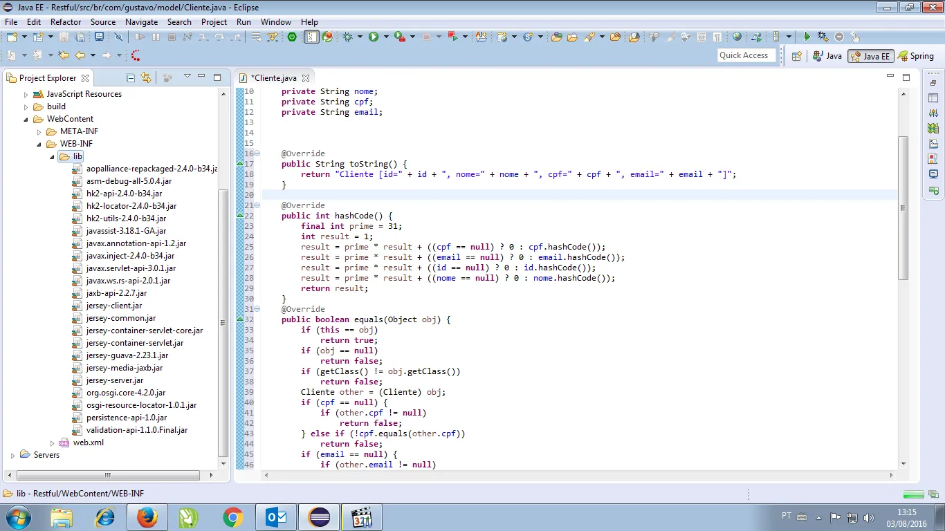The height and width of the screenshot is (531, 945).
Task: Click inside the Quick Access search field
Action: click(744, 55)
